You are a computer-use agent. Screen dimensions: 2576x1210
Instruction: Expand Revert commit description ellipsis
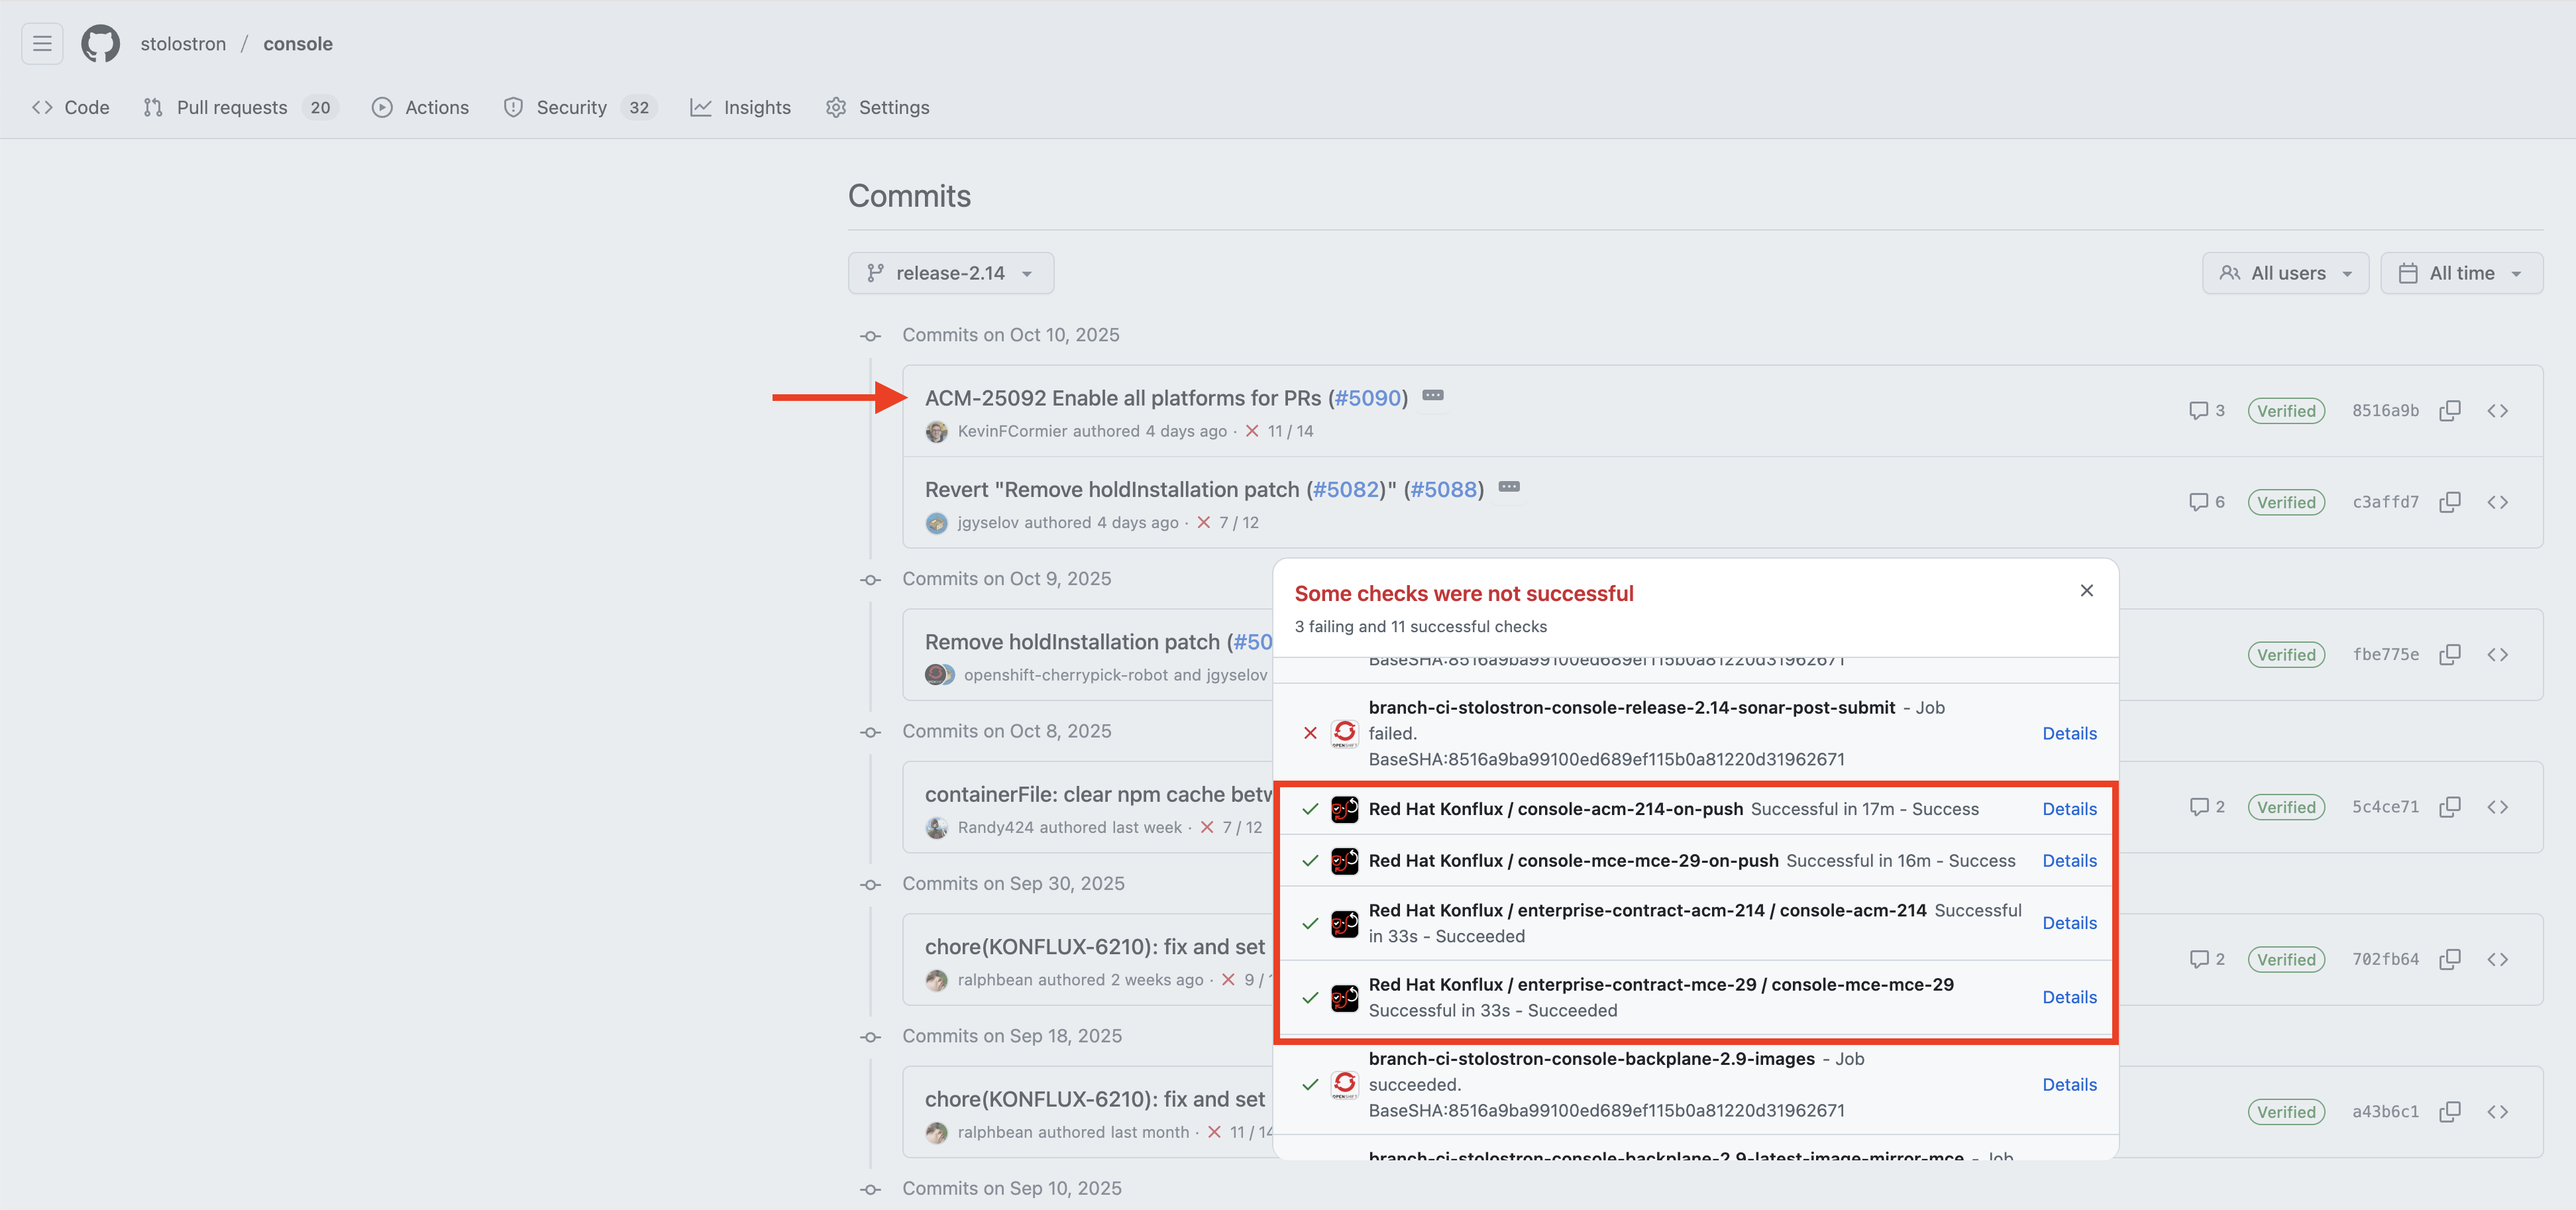1509,487
